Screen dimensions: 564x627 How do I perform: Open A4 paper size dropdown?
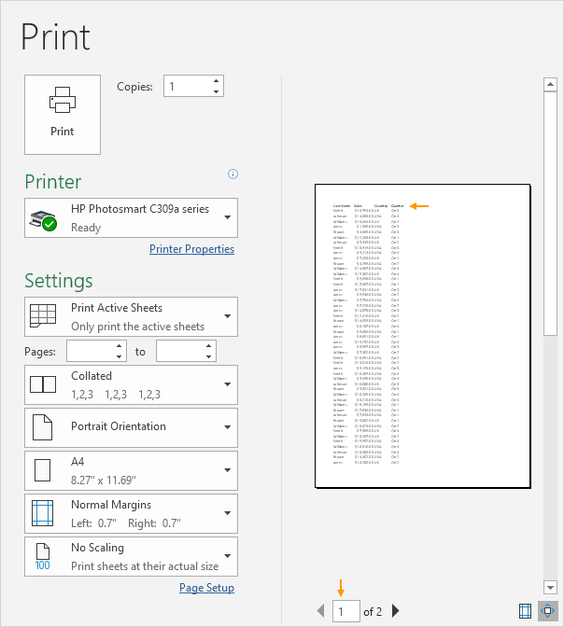(x=132, y=470)
